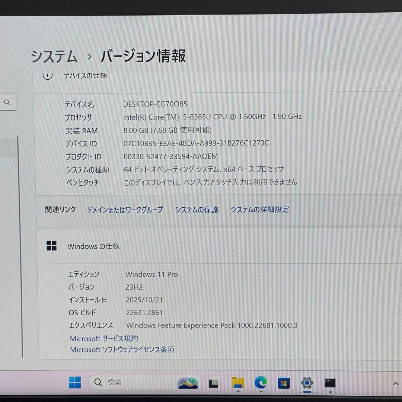Click the バージョン情報 page title
Viewport: 402px width, 402px height.
coord(143,56)
